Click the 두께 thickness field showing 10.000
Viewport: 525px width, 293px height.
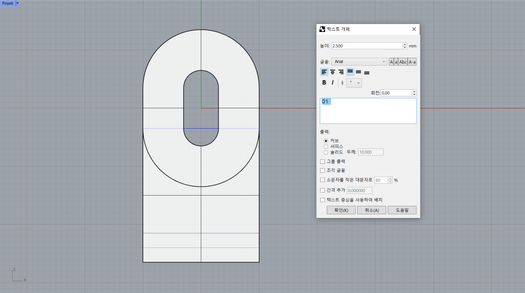click(371, 152)
